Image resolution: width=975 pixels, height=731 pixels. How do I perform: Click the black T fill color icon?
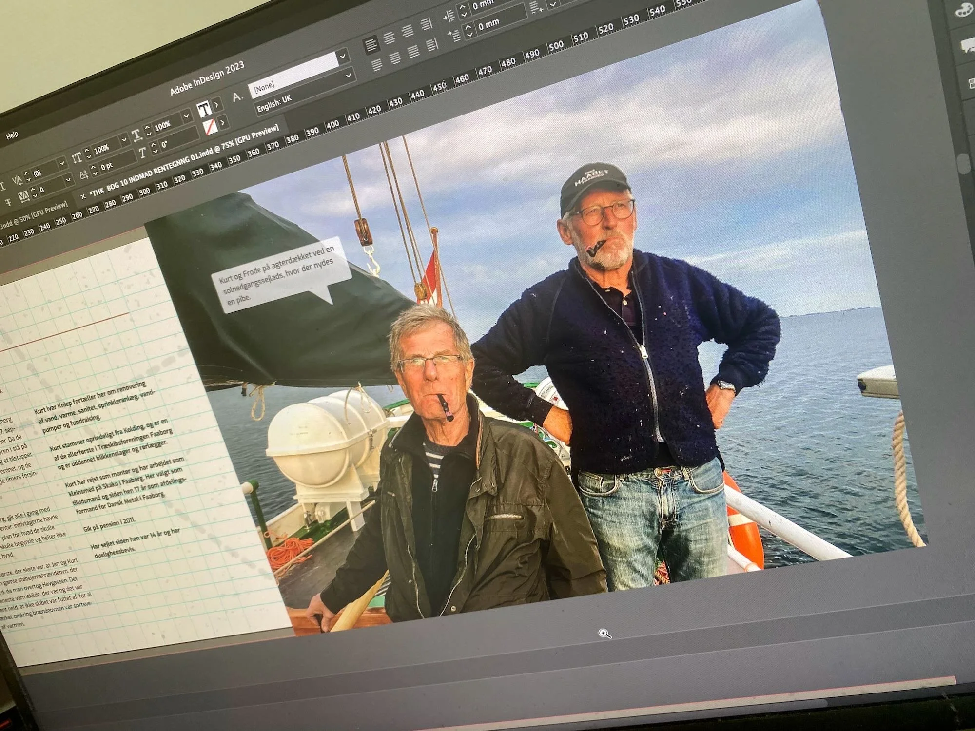pos(204,109)
